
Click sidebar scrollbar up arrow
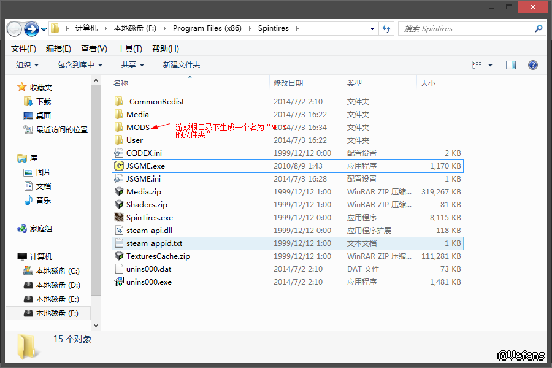point(96,80)
